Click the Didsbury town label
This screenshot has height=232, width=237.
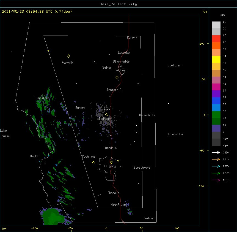106,119
